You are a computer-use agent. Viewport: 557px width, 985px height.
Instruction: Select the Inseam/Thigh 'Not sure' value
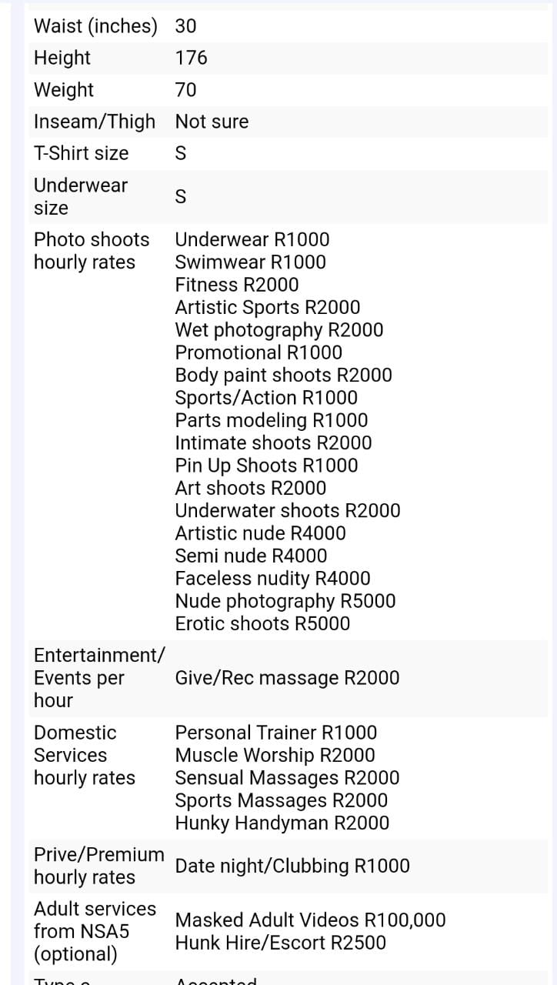(x=212, y=122)
